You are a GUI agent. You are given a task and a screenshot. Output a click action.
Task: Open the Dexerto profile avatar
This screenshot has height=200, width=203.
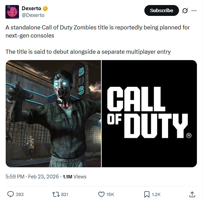(12, 12)
